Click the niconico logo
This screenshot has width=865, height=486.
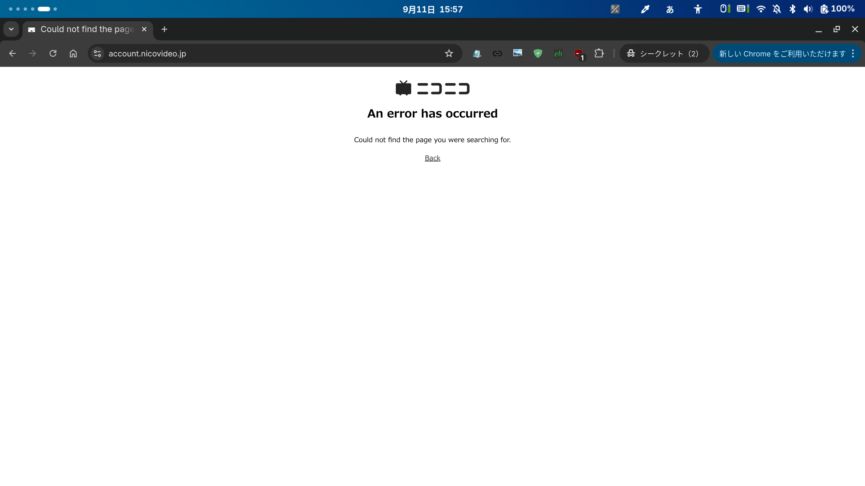point(432,88)
